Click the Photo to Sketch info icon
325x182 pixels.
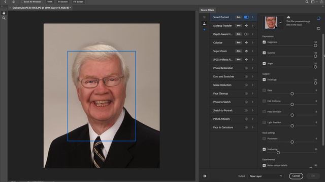click(246, 102)
